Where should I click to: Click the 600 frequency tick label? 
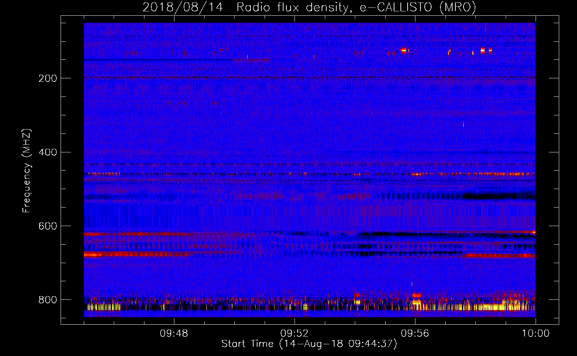click(x=48, y=226)
